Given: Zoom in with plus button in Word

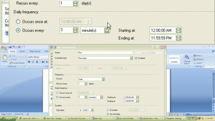Looking at the screenshot, I should [x=213, y=114].
